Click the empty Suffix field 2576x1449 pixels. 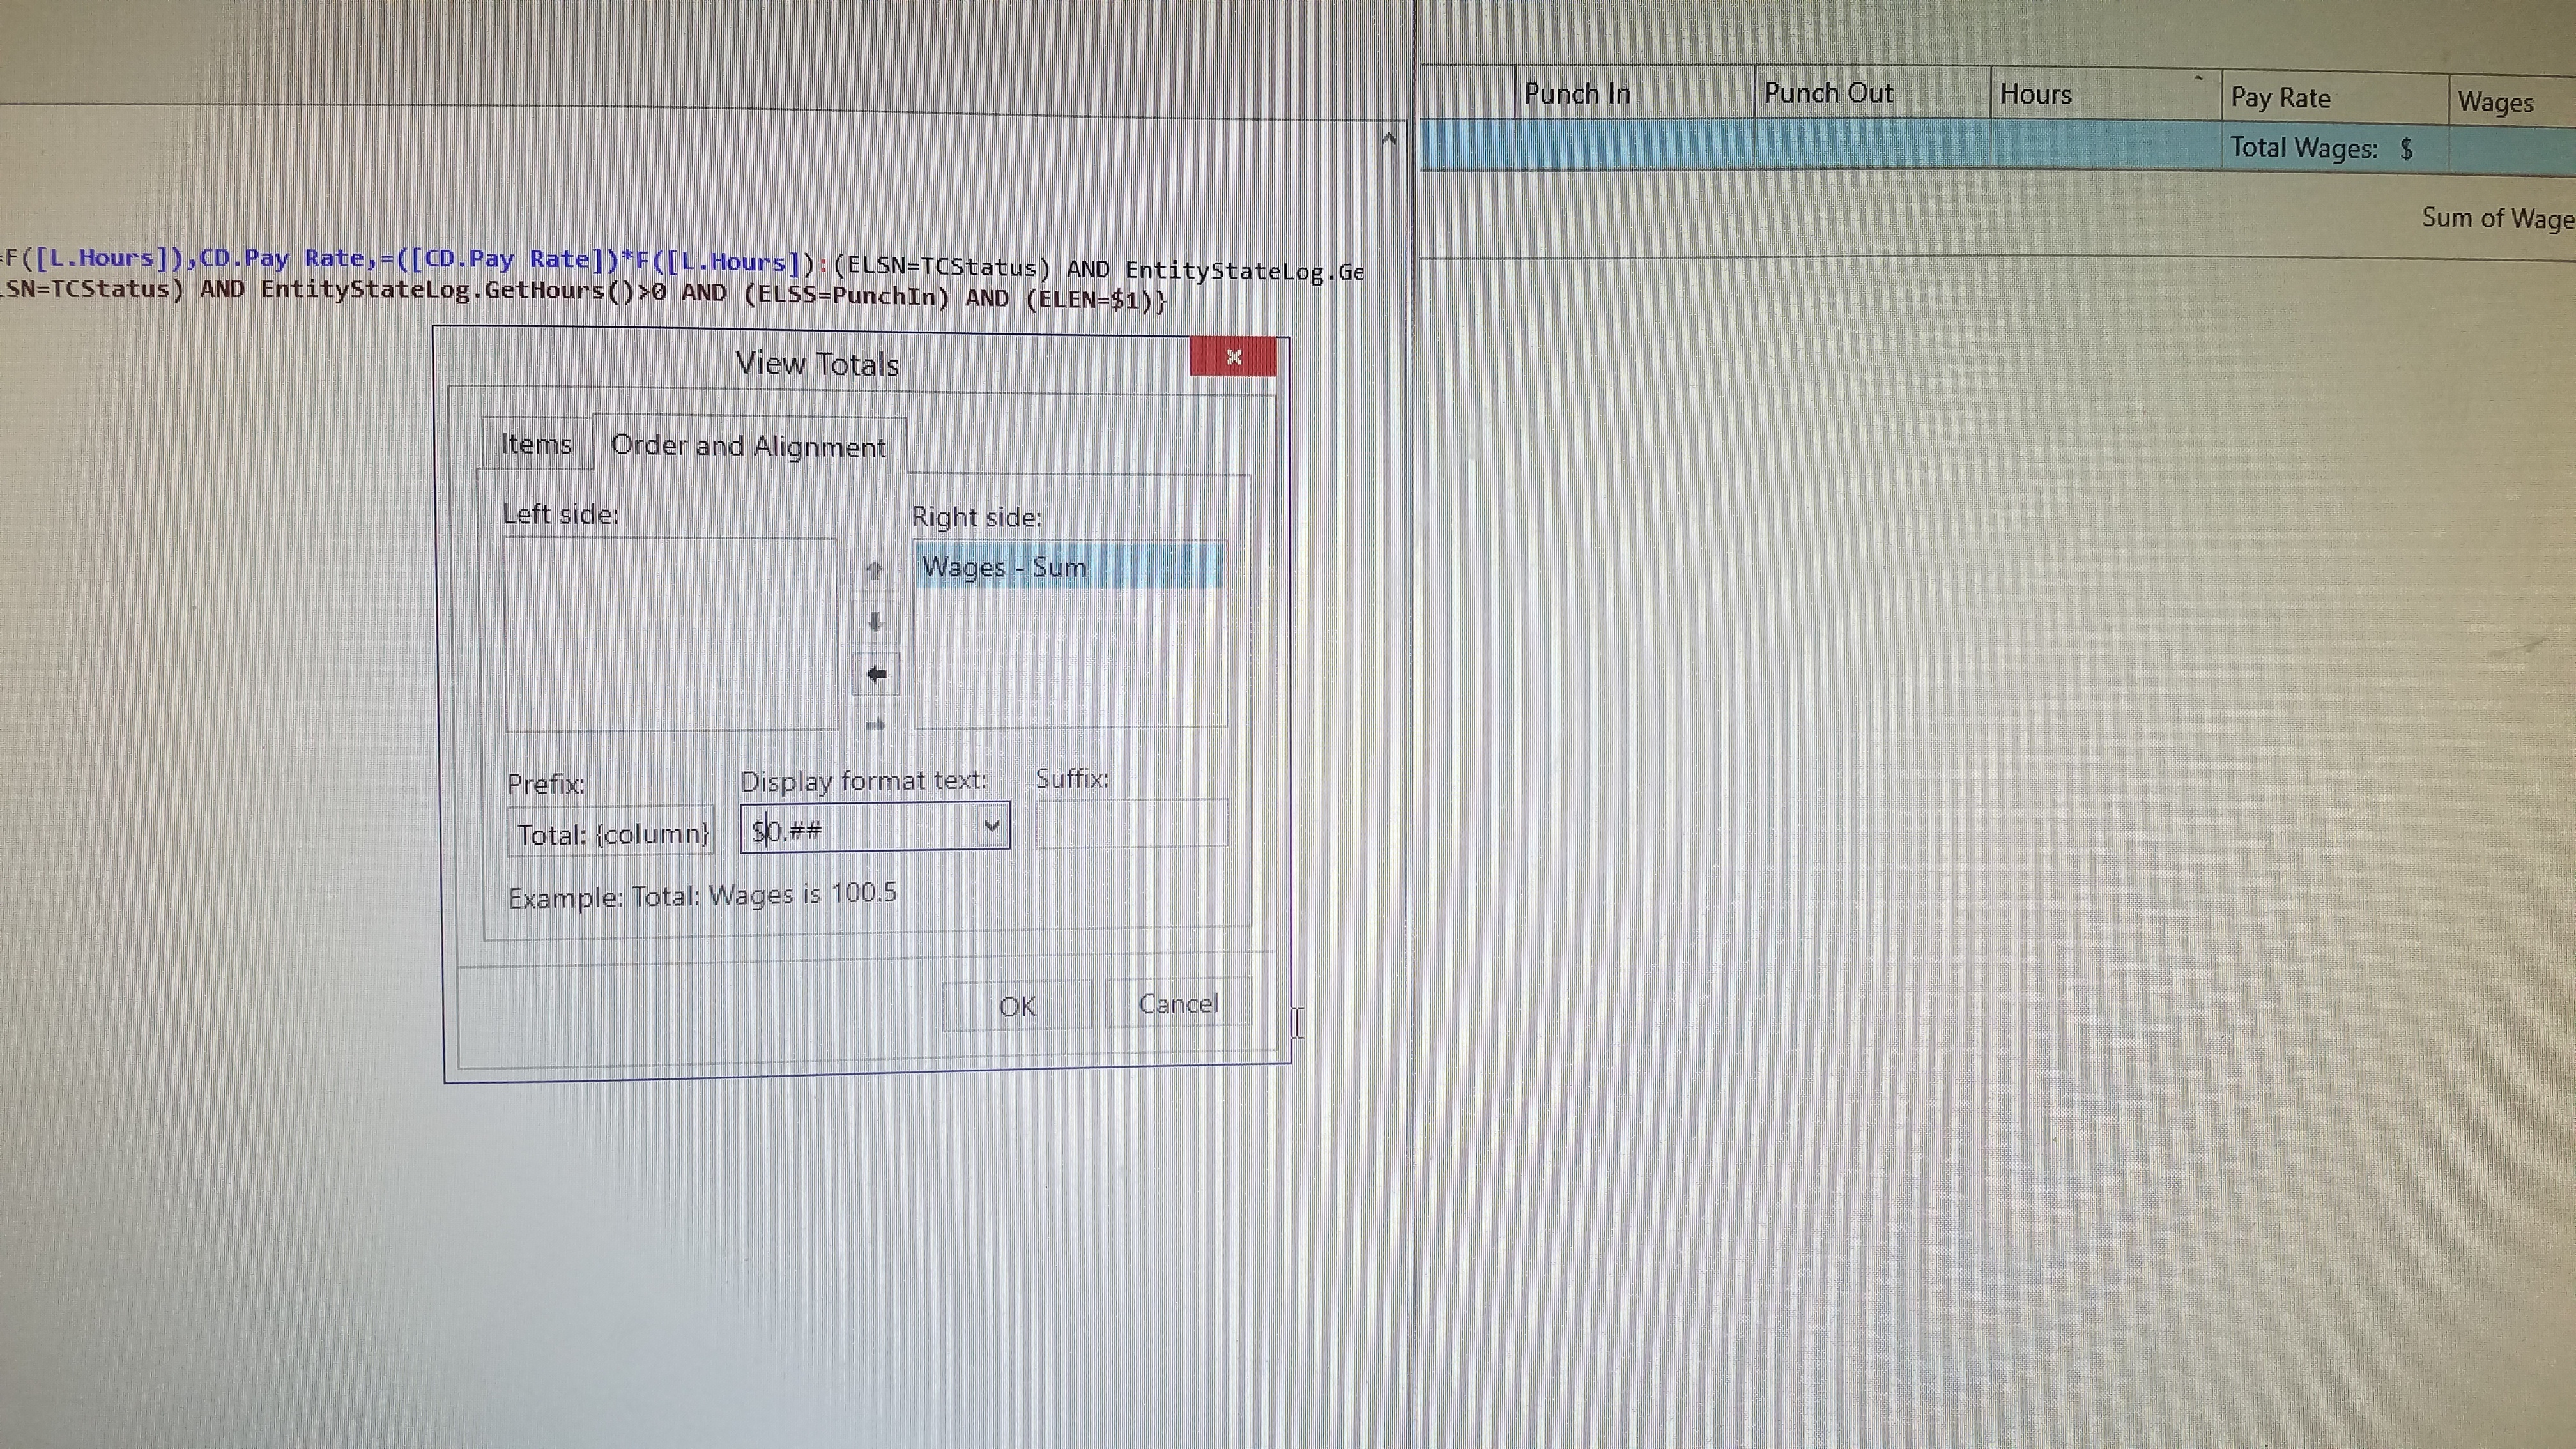click(x=1131, y=823)
